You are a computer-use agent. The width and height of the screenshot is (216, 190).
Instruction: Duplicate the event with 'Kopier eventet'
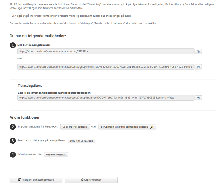pyautogui.click(x=91, y=180)
